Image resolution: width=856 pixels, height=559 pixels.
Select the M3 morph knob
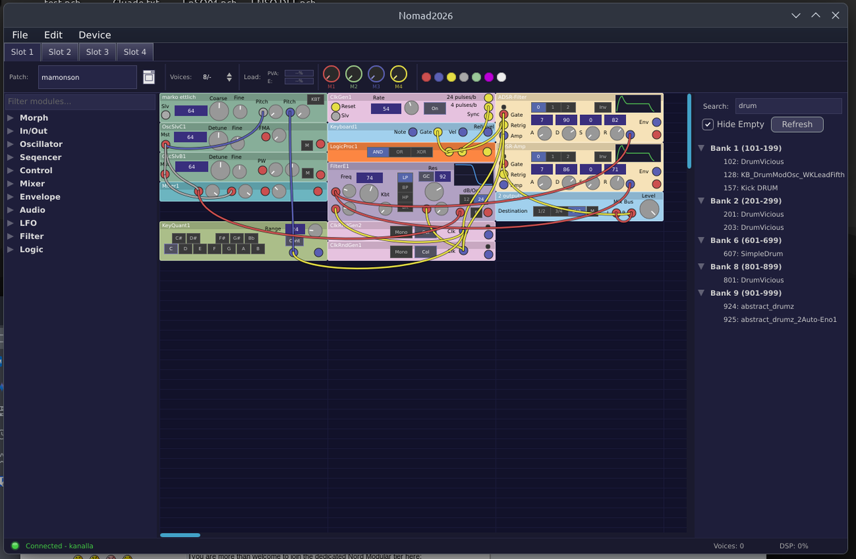click(x=377, y=74)
